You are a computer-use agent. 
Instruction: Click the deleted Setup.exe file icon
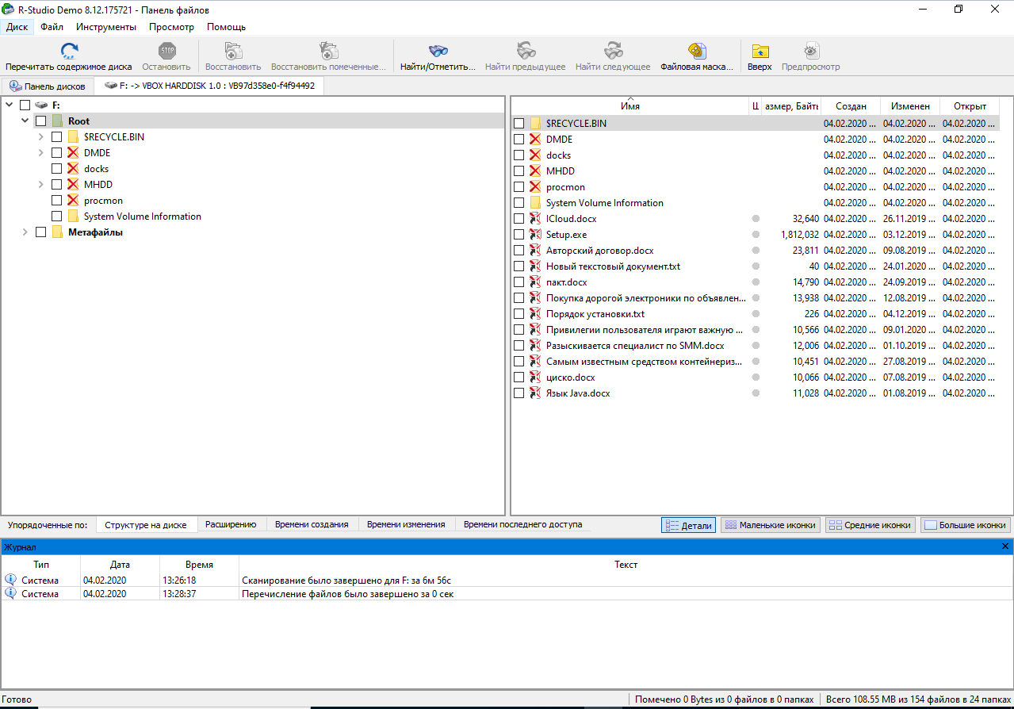click(536, 235)
